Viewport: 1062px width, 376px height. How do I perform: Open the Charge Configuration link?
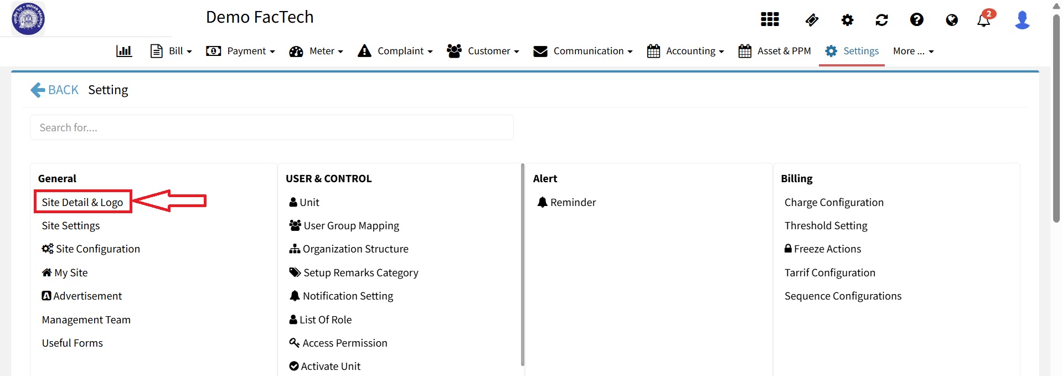(x=833, y=202)
